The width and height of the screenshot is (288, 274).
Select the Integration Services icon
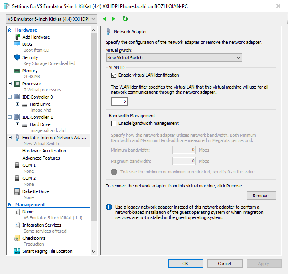17,225
